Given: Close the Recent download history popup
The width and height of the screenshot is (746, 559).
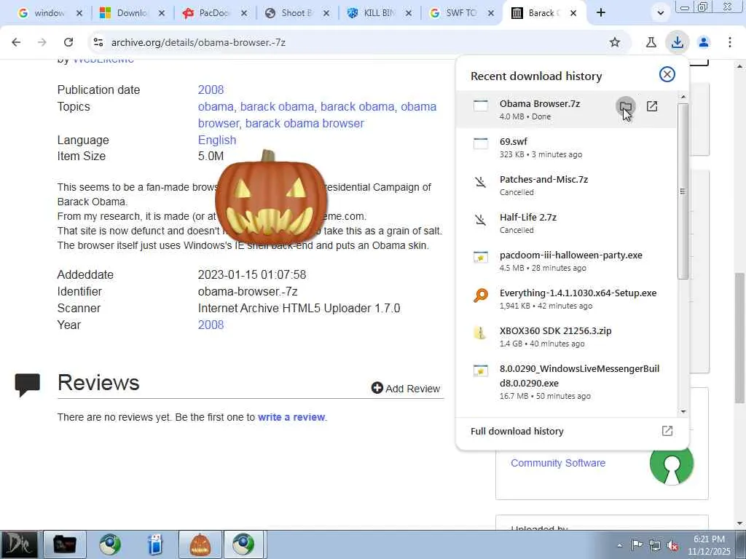Looking at the screenshot, I should pyautogui.click(x=667, y=74).
